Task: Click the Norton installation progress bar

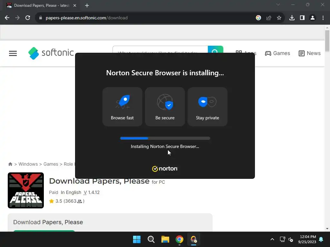Action: 165,138
